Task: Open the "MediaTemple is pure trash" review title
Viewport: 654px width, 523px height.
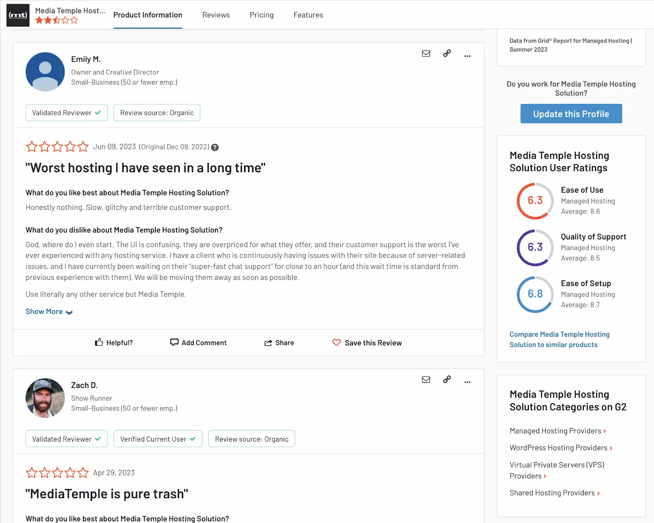Action: point(107,494)
